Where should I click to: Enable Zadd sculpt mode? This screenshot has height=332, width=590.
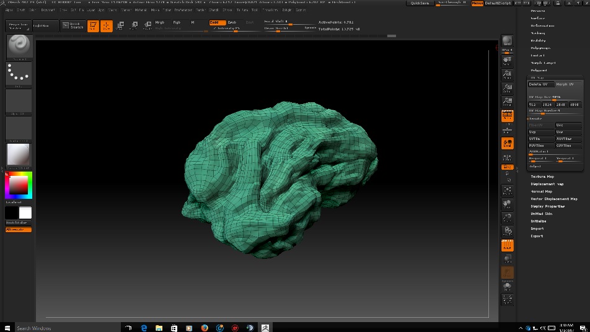217,22
